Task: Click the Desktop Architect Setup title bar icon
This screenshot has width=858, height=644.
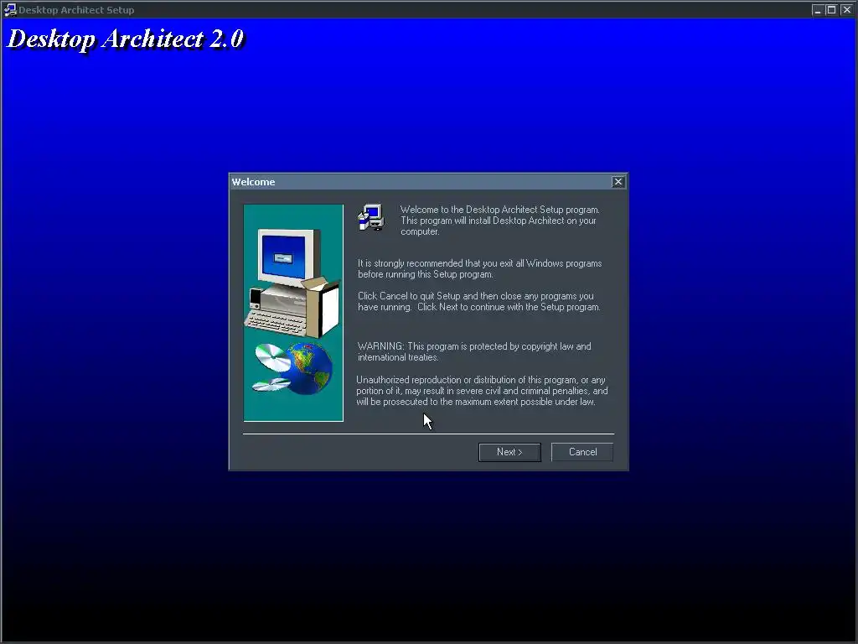Action: click(x=10, y=10)
